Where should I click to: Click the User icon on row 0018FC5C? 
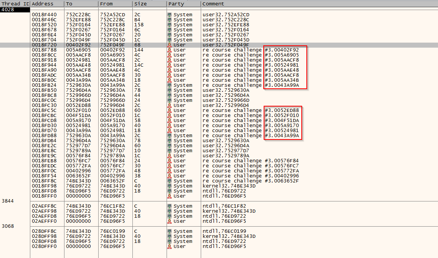[x=169, y=110]
